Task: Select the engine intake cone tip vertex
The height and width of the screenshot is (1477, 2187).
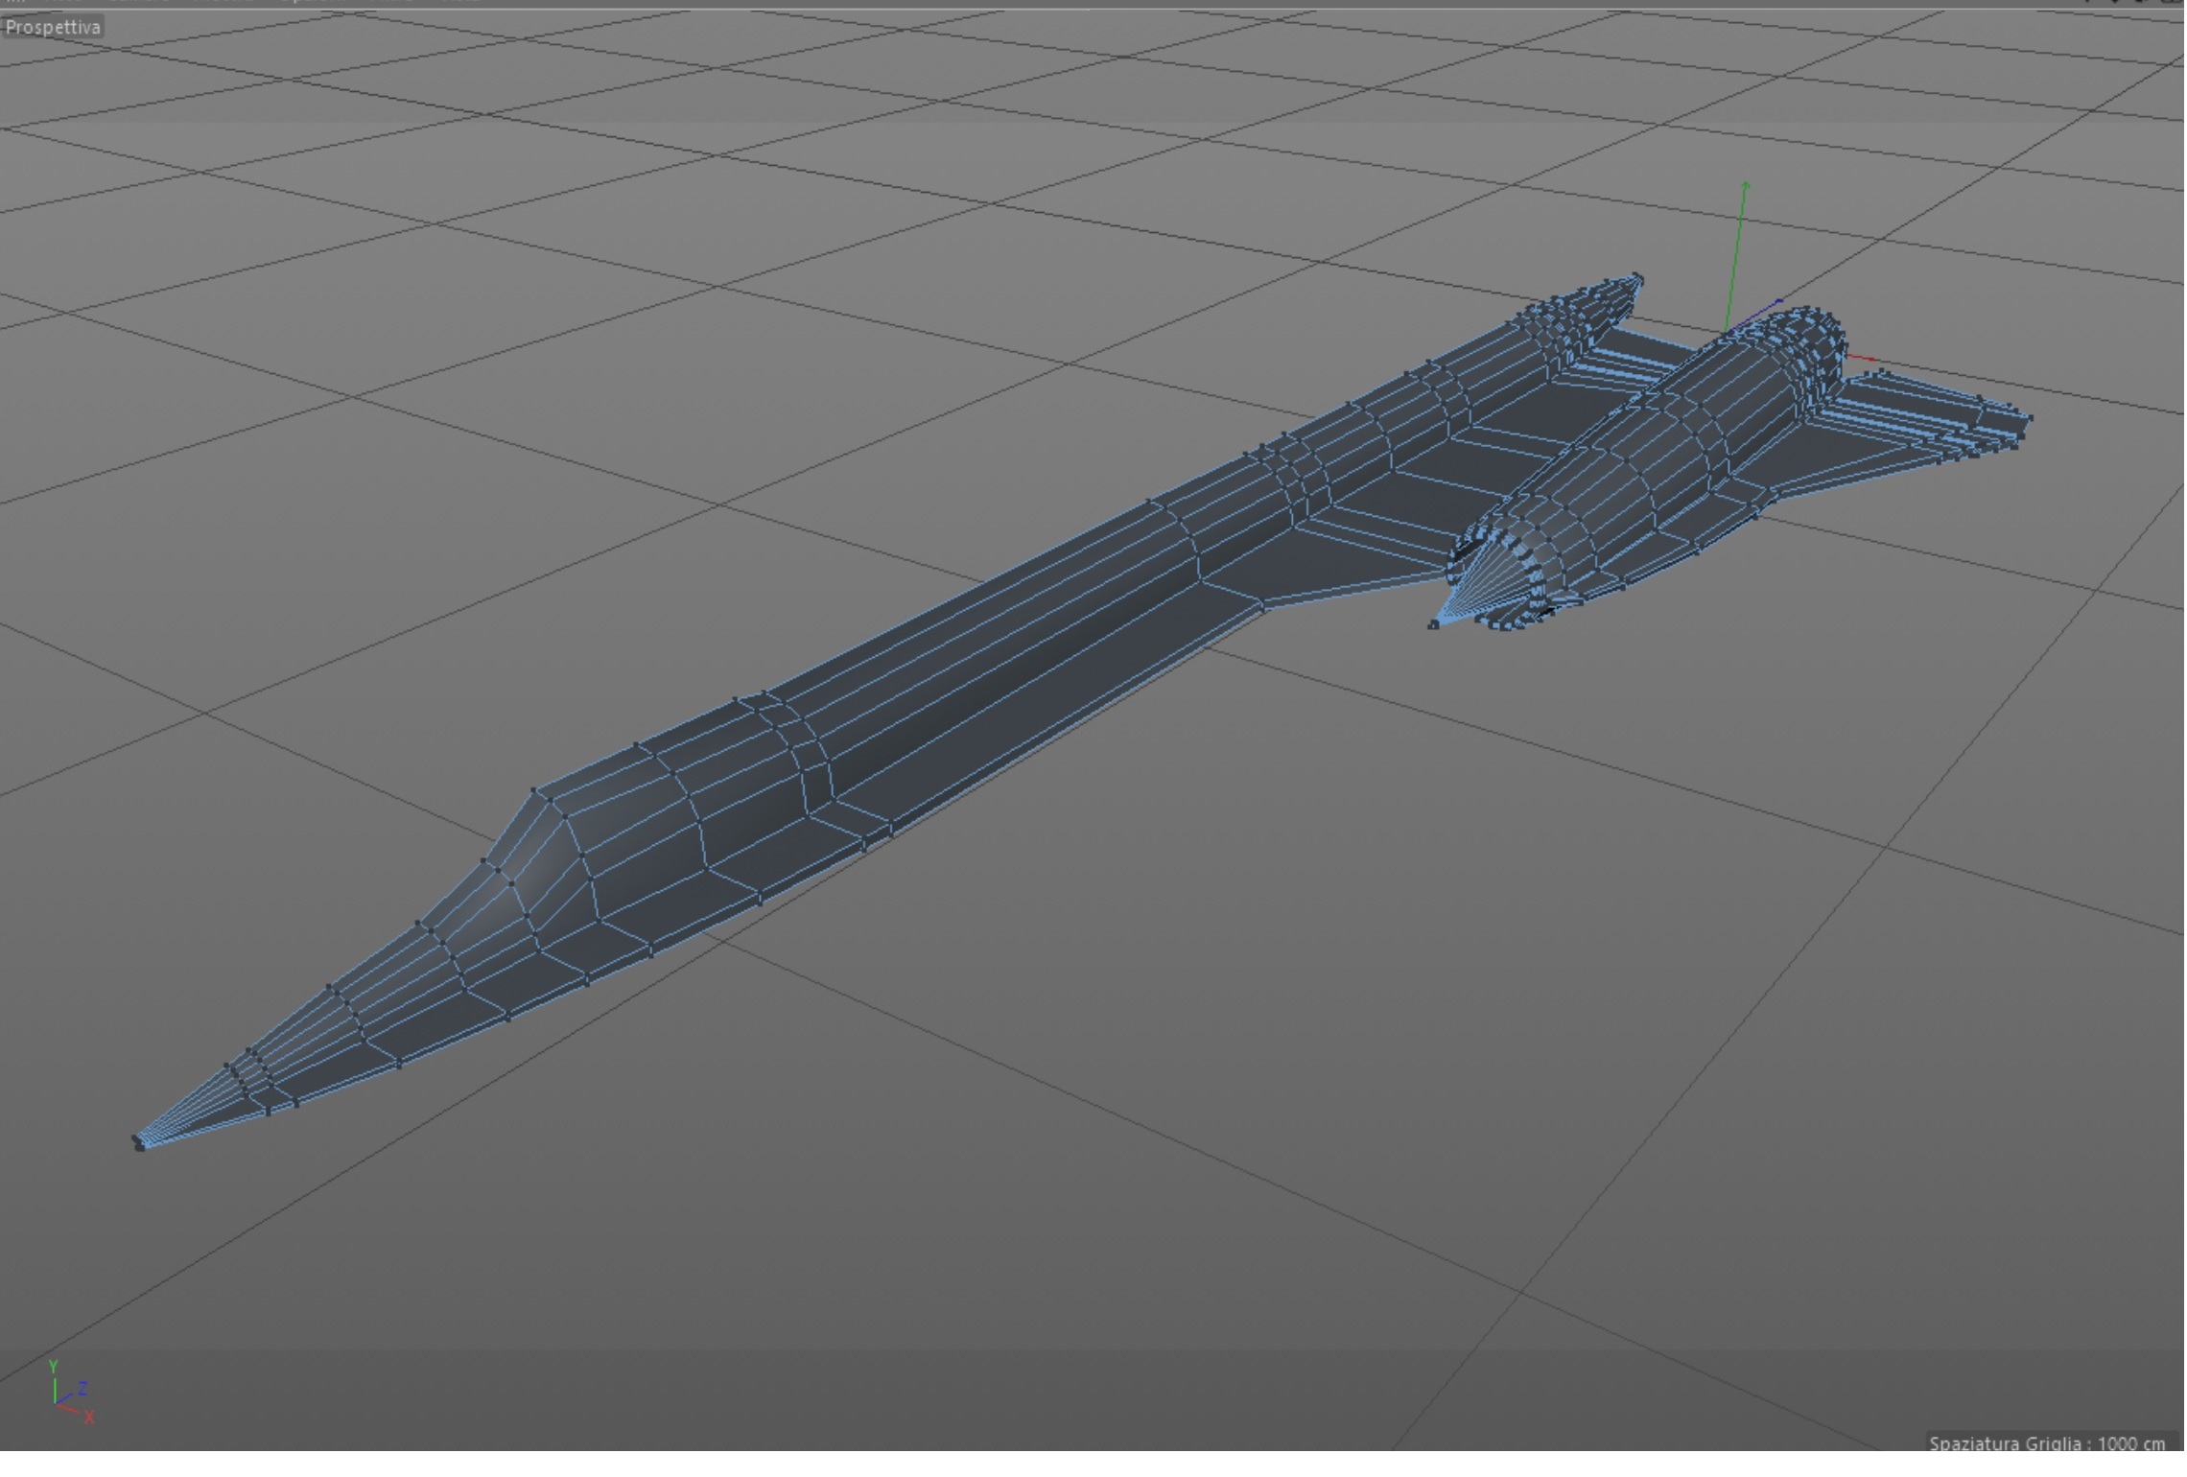Action: point(1434,625)
